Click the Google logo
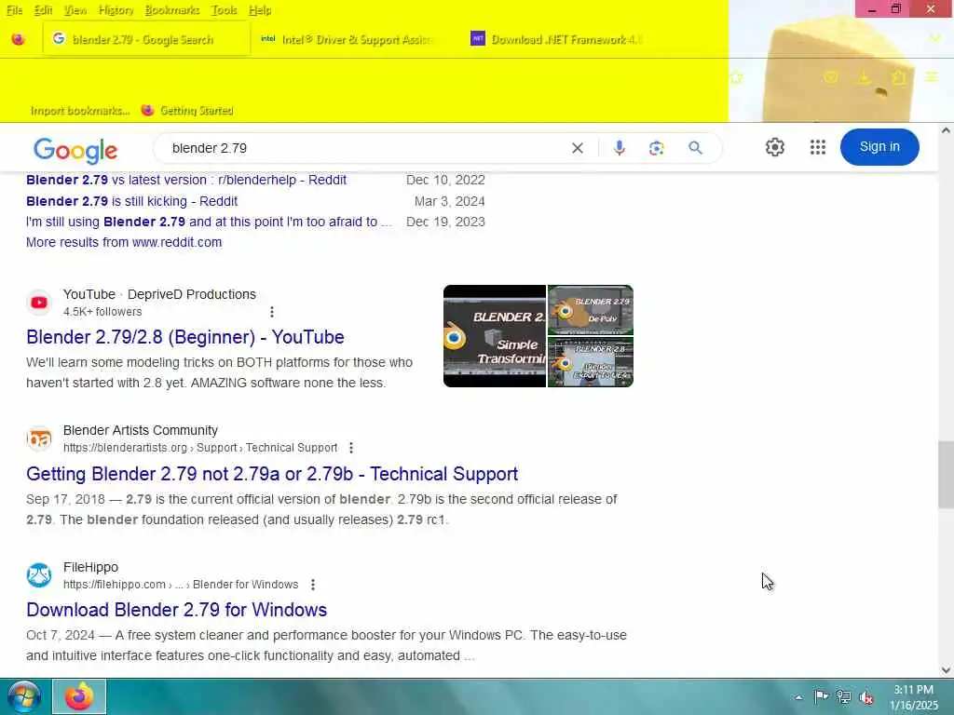 point(75,150)
